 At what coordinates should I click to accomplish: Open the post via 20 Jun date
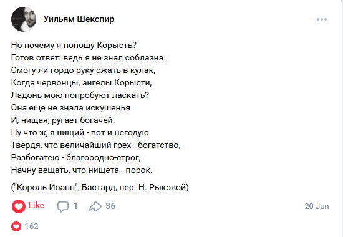coord(317,206)
